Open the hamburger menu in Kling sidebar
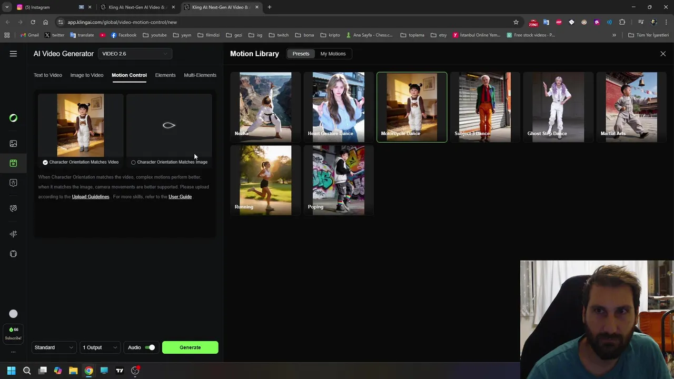Image resolution: width=674 pixels, height=379 pixels. (13, 54)
